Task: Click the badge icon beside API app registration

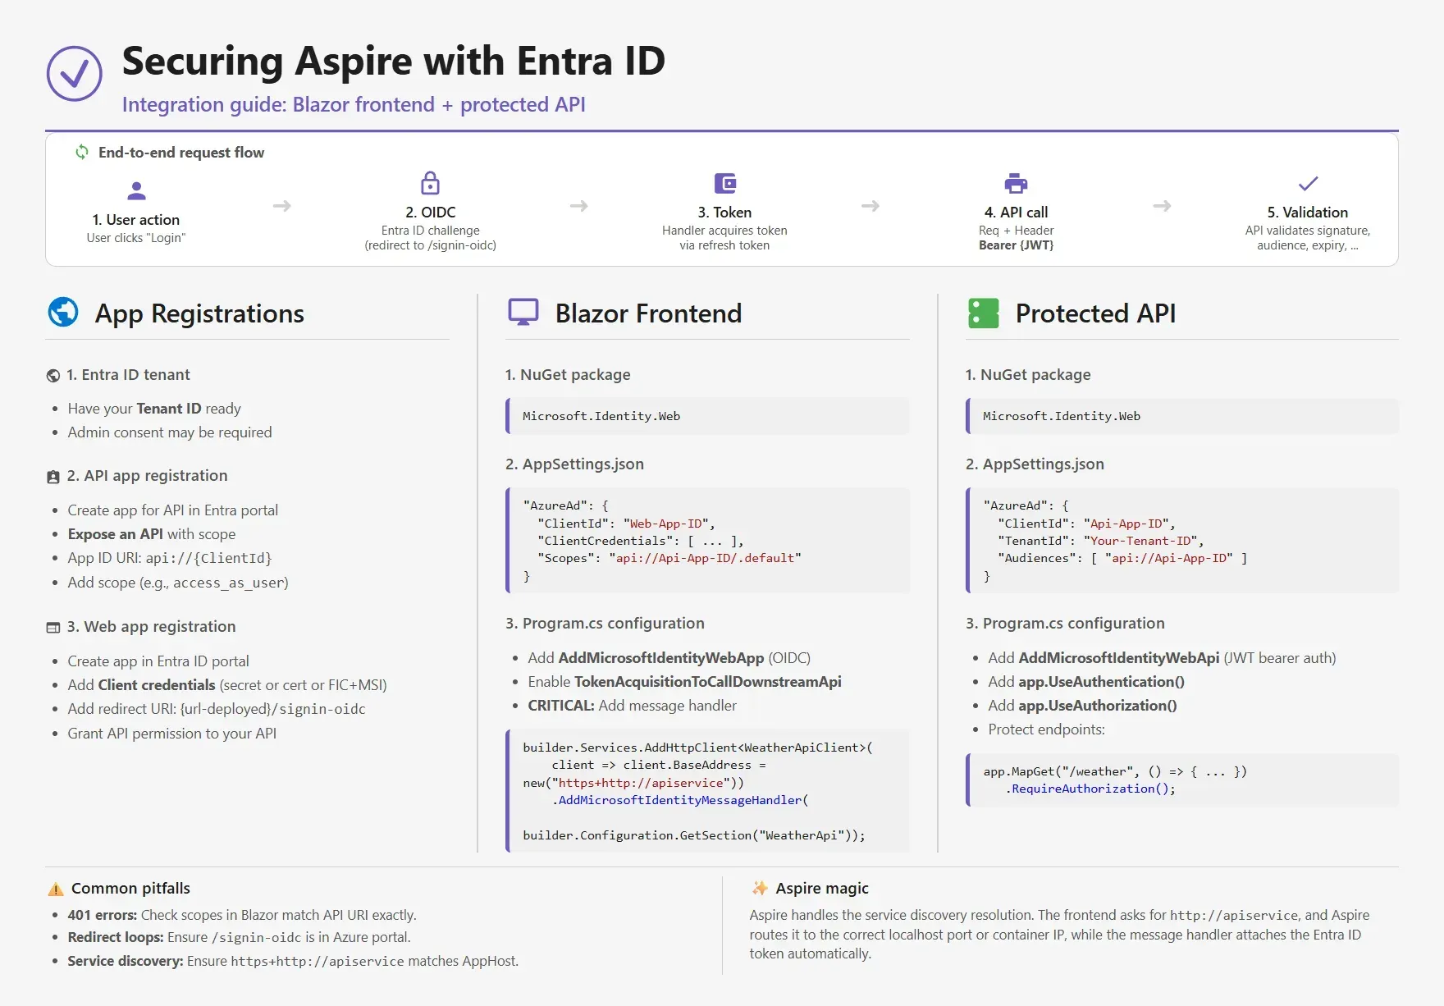Action: 53,477
